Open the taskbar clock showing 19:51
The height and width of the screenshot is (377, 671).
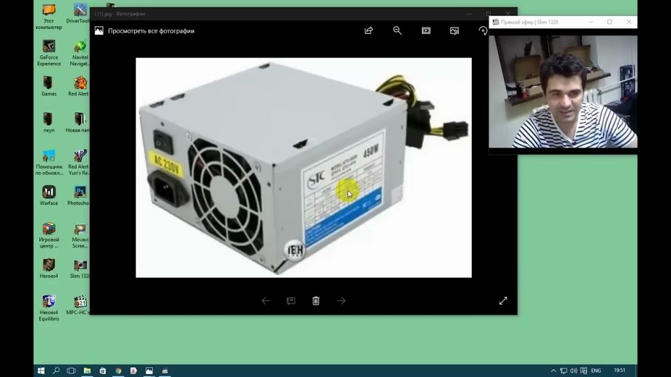point(619,370)
